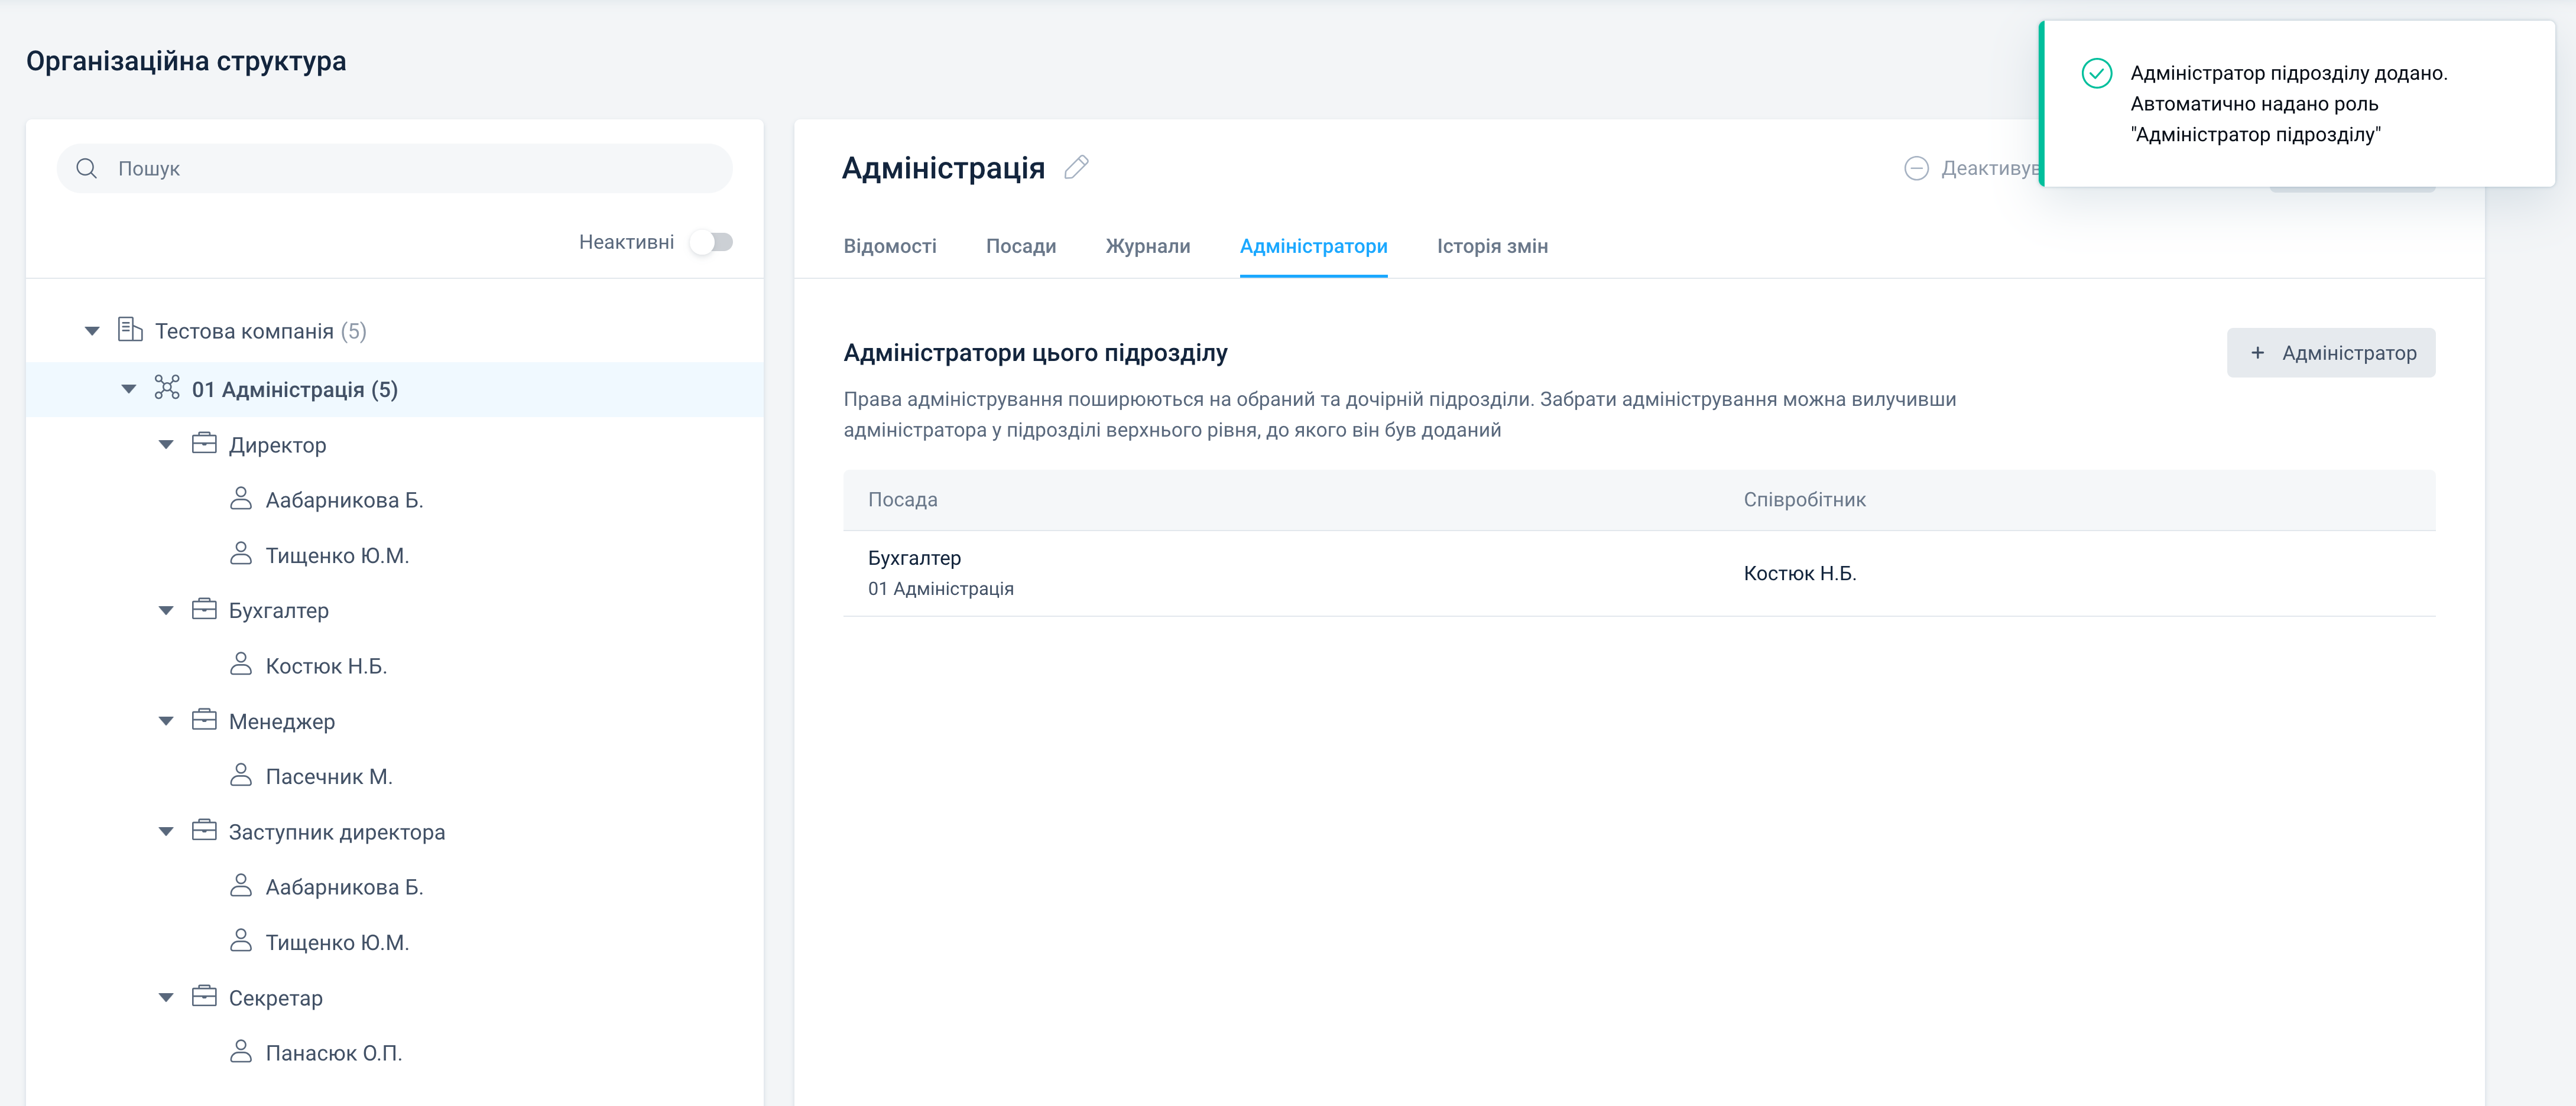Toggle the Неактивні switch
2576x1106 pixels.
(712, 242)
